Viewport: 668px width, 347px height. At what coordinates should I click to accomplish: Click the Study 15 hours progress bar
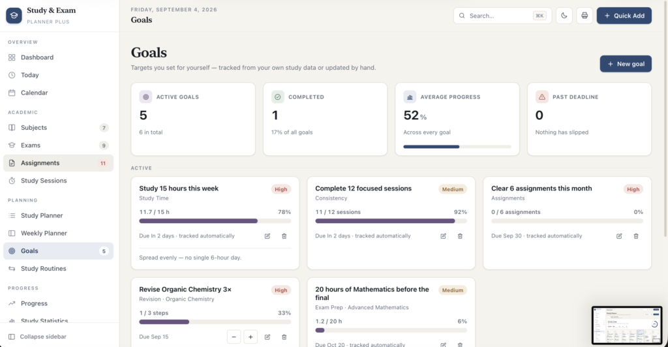pyautogui.click(x=215, y=221)
